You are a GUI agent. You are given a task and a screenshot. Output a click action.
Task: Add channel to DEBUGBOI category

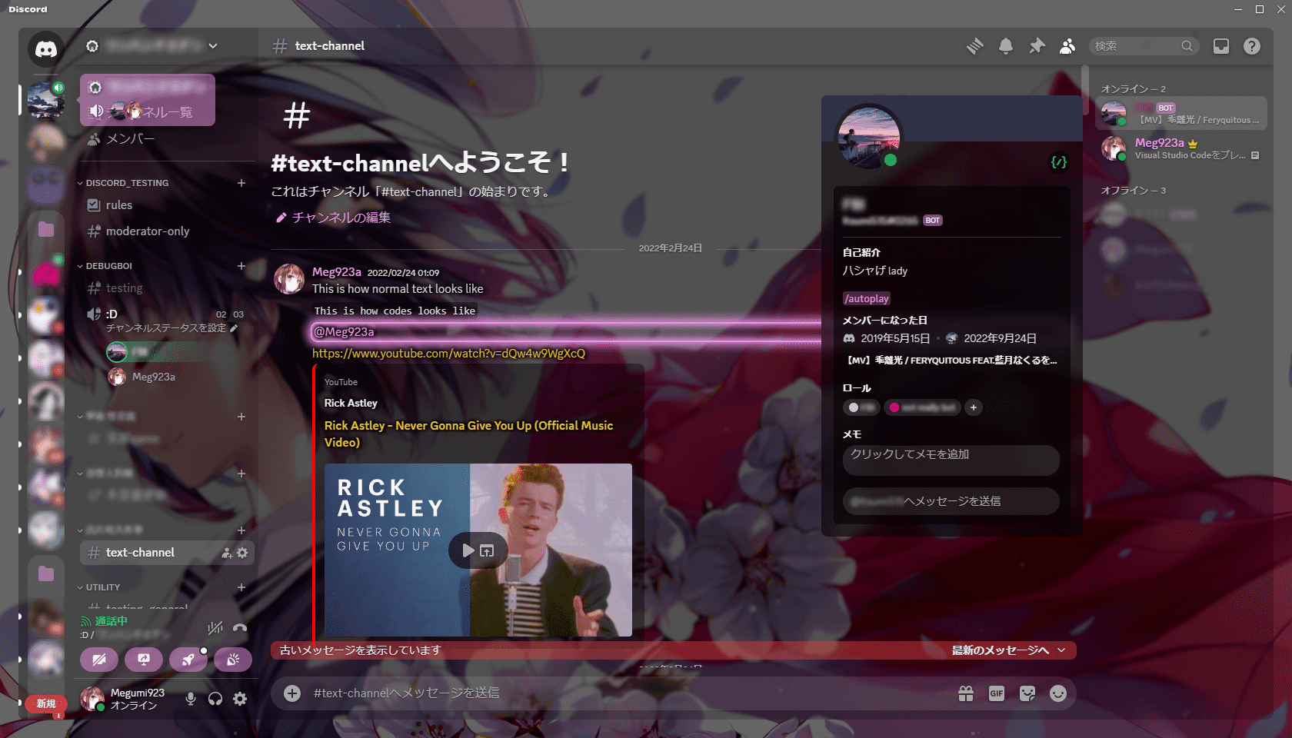point(241,266)
